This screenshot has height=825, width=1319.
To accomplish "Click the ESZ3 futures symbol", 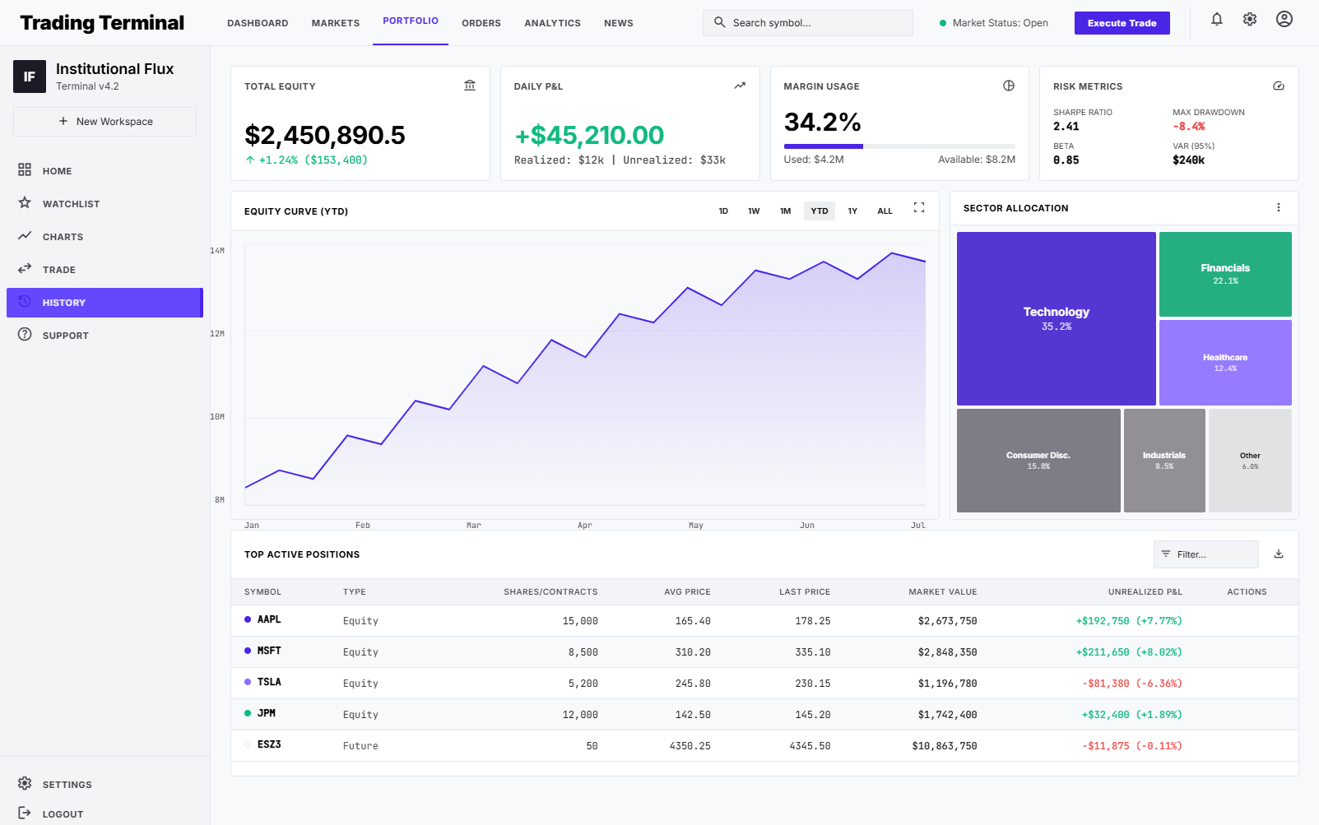I will (x=269, y=744).
